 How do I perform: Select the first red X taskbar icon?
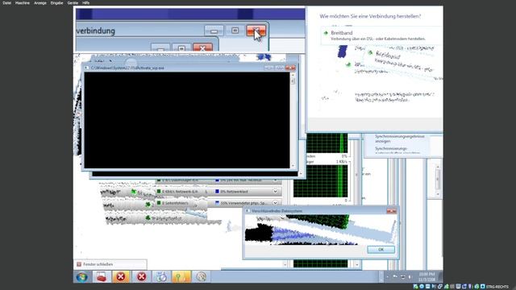coord(121,277)
